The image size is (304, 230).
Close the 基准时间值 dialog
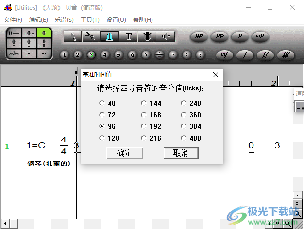point(216,75)
